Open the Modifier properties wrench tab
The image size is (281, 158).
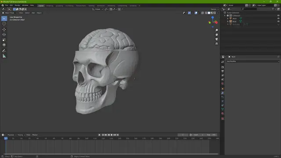(223, 93)
